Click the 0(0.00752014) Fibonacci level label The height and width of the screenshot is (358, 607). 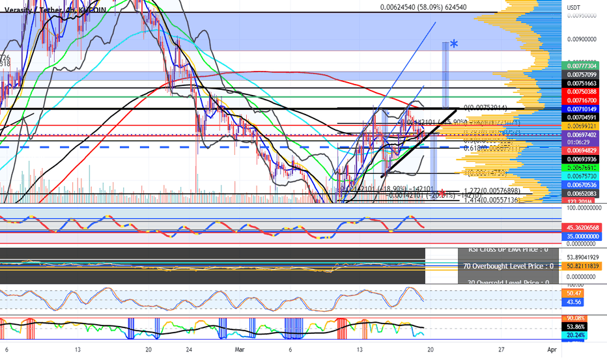coord(485,107)
